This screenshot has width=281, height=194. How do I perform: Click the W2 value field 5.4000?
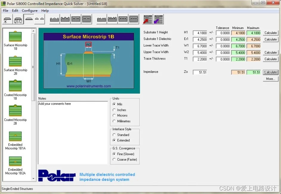coord(200,53)
